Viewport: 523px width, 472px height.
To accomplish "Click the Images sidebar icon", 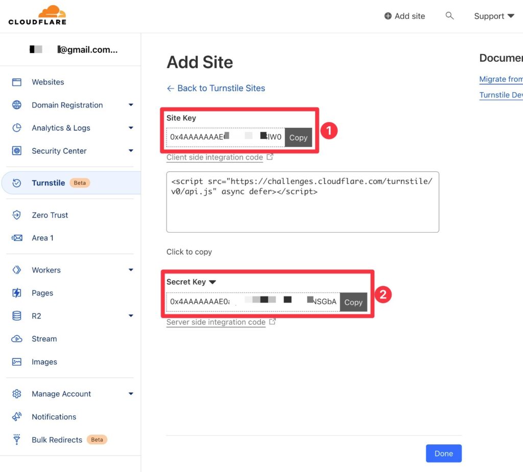I will click(x=17, y=362).
